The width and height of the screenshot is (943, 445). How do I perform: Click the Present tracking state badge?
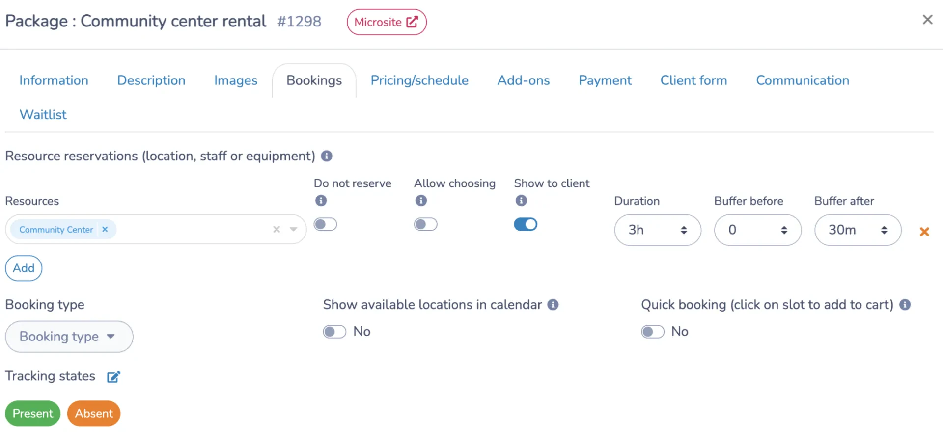tap(33, 414)
